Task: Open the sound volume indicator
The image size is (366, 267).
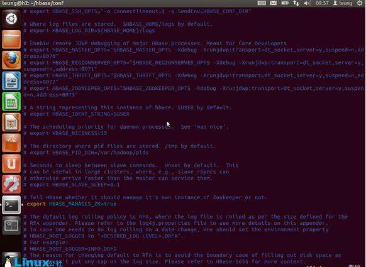Action: pyautogui.click(x=307, y=3)
